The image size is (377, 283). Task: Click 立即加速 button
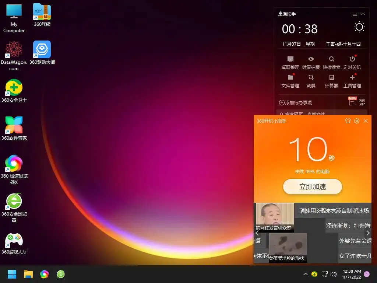[x=313, y=187]
